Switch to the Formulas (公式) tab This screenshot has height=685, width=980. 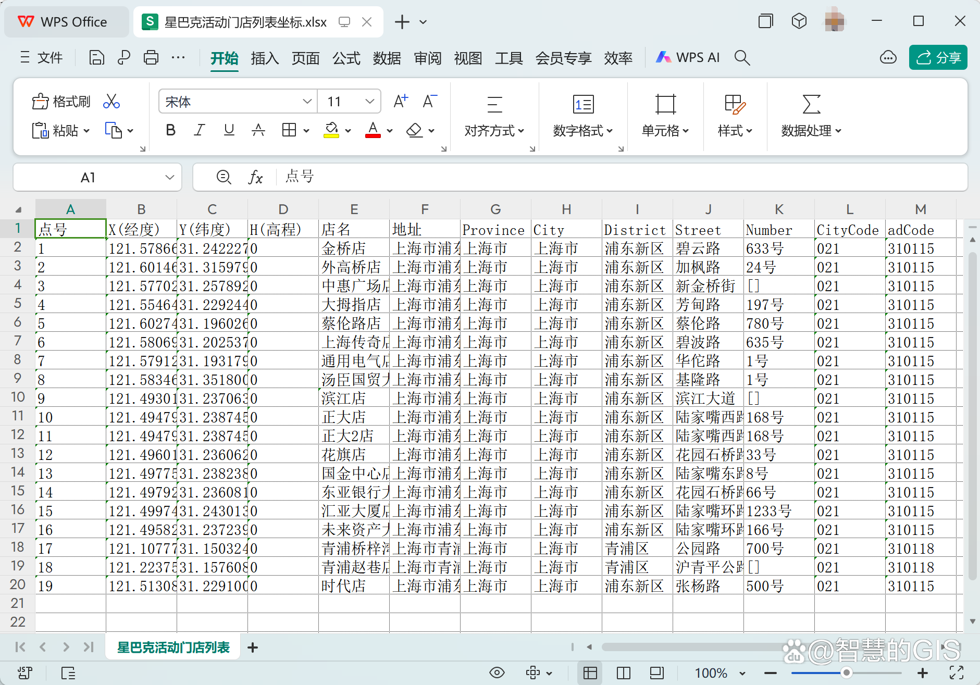click(x=346, y=58)
